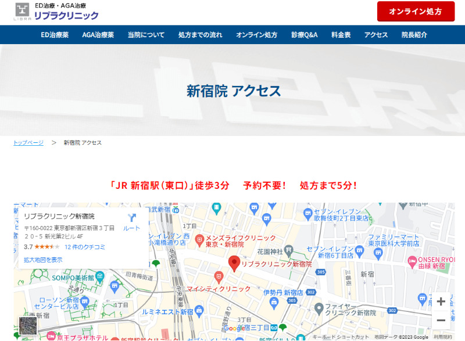
Task: Go to アクセス in the nav bar
Action: click(x=376, y=35)
